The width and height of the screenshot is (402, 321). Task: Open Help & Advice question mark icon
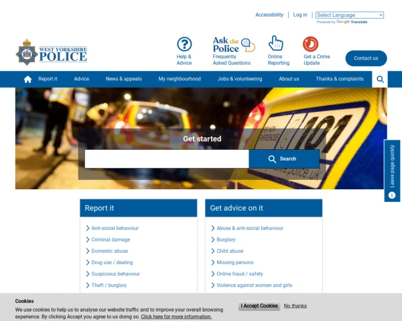184,44
